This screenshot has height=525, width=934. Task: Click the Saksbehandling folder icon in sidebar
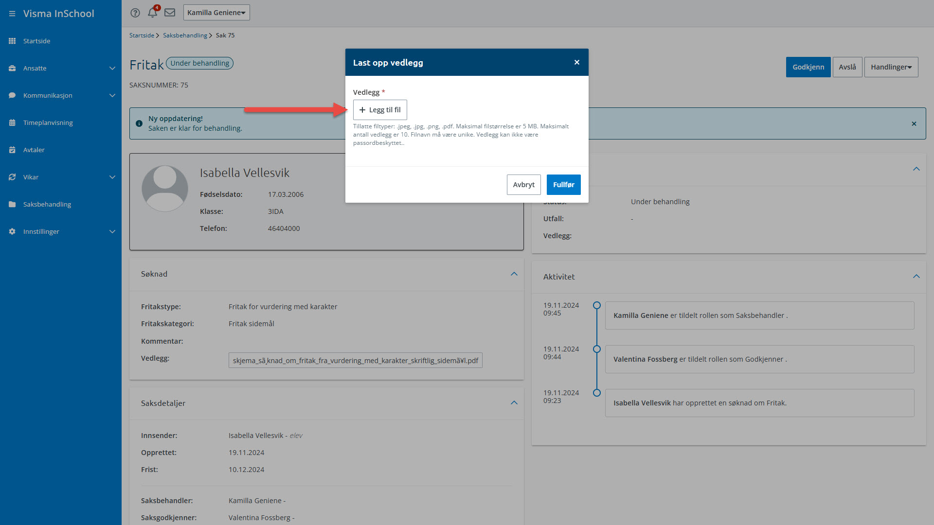12,204
